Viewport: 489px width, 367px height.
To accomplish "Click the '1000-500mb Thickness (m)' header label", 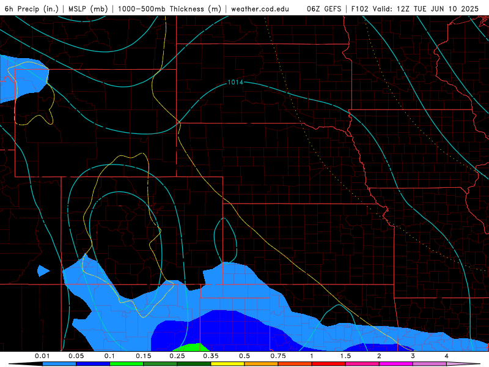I will (x=169, y=9).
